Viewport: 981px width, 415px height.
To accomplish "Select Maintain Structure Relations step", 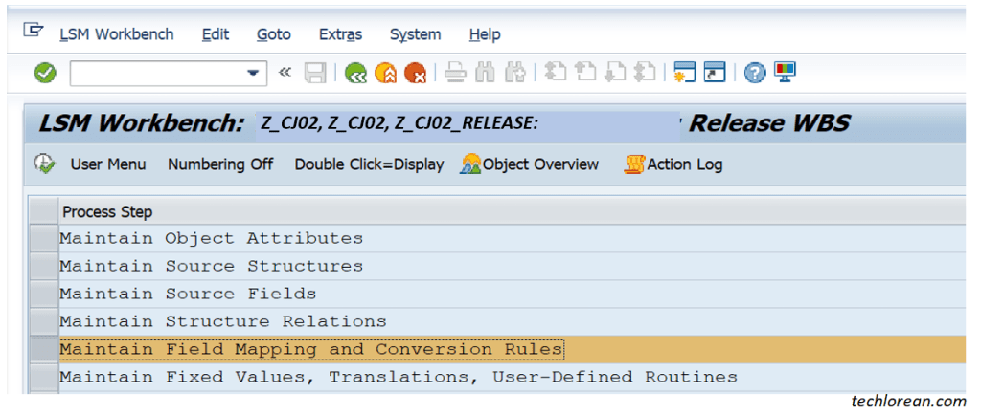I will point(513,322).
